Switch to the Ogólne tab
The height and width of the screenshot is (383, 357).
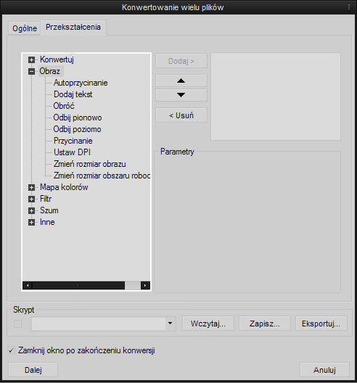tap(25, 28)
